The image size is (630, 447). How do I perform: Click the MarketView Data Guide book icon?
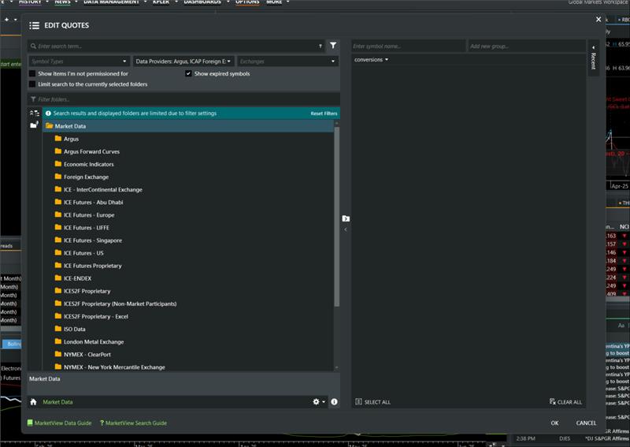coord(30,423)
